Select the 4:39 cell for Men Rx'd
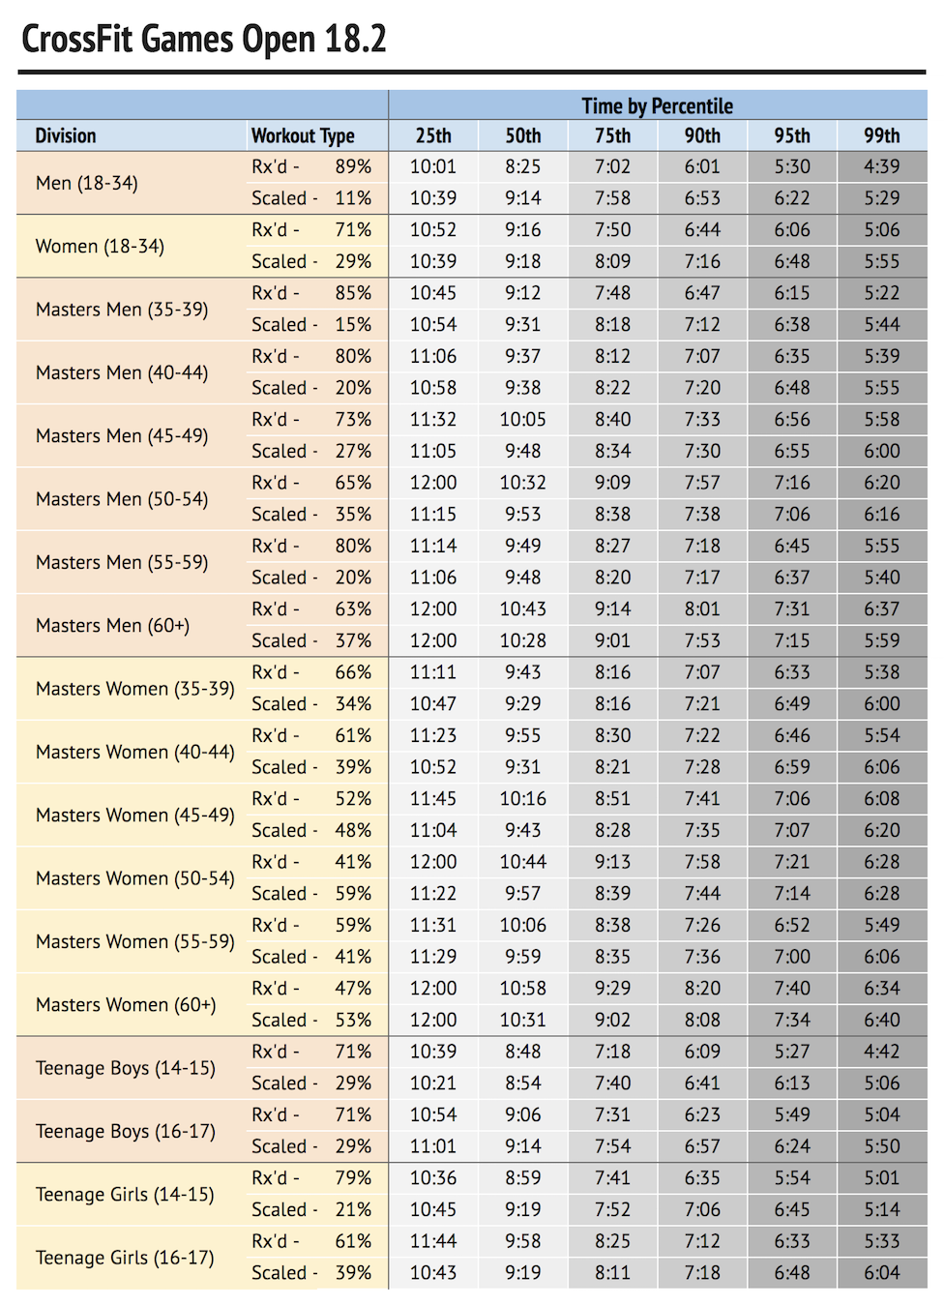Image resolution: width=944 pixels, height=1306 pixels. (x=882, y=166)
